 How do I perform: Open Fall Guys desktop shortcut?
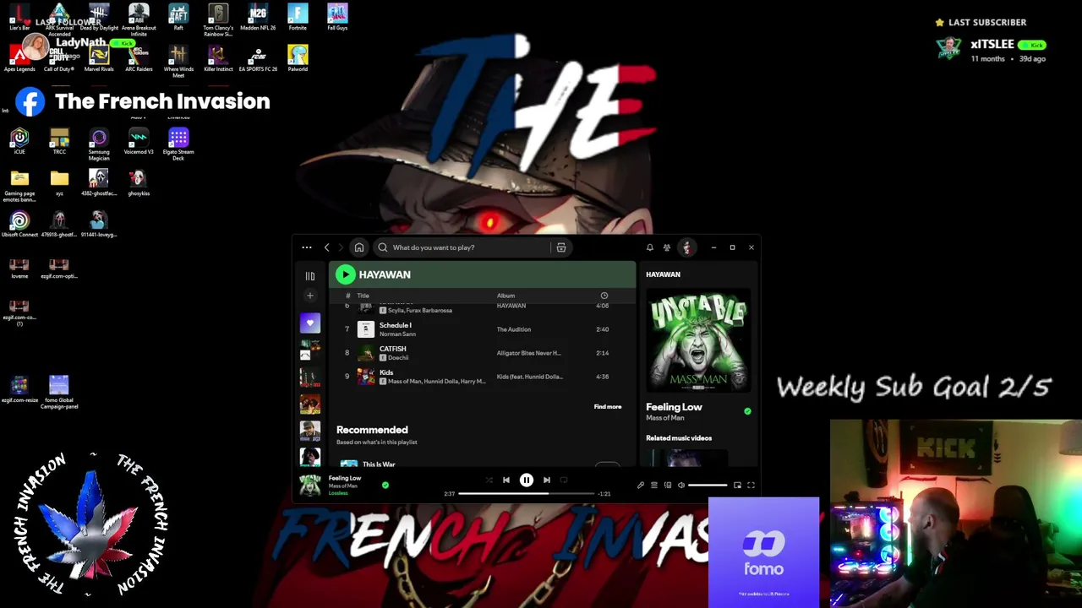[x=337, y=17]
